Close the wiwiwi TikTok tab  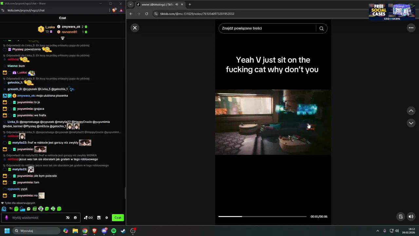click(x=182, y=5)
